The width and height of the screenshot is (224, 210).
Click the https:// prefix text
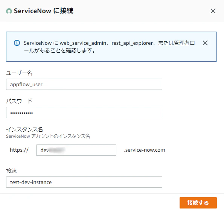tap(19, 150)
